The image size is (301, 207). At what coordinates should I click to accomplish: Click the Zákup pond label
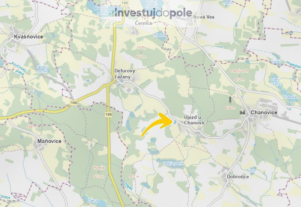(x=93, y=201)
